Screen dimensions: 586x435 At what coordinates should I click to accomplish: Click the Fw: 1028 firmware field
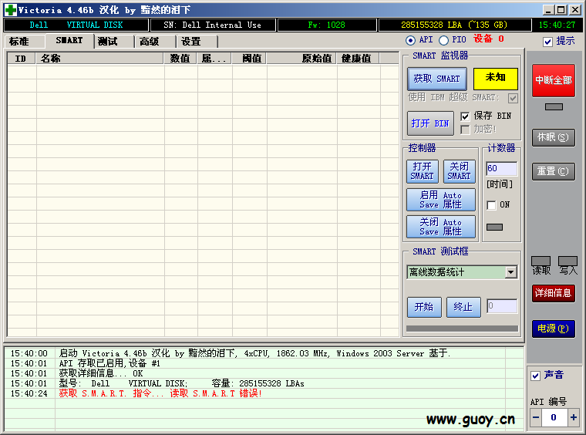coord(327,25)
